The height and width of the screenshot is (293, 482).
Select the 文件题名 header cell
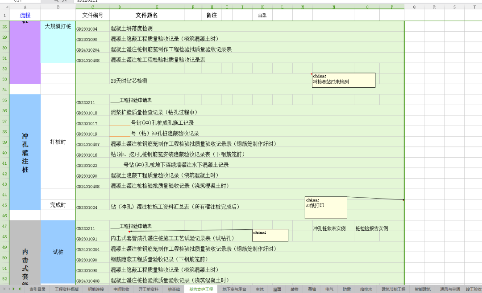(147, 15)
